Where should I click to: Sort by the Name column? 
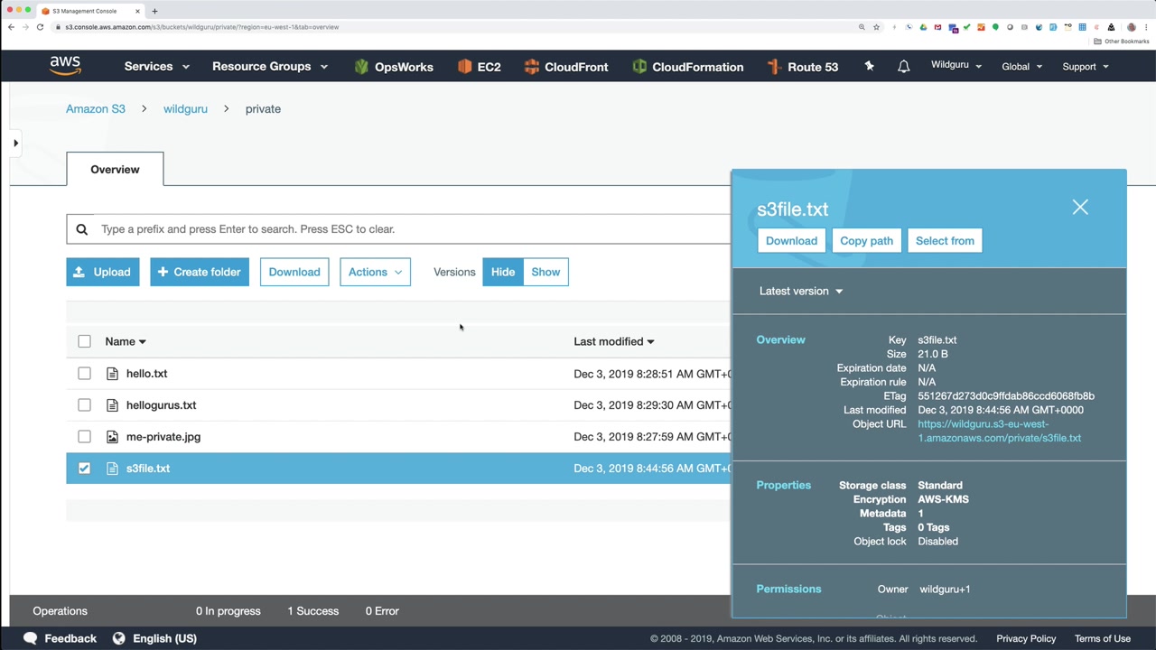[126, 341]
